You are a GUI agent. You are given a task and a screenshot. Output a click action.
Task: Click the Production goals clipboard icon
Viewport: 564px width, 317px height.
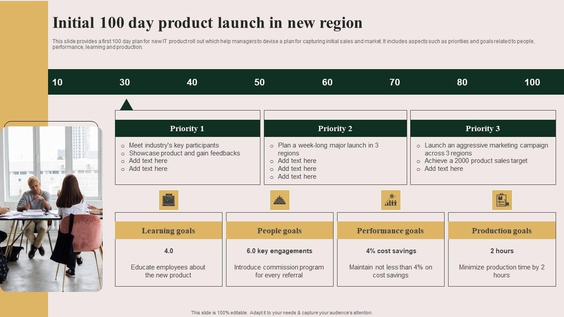(502, 200)
